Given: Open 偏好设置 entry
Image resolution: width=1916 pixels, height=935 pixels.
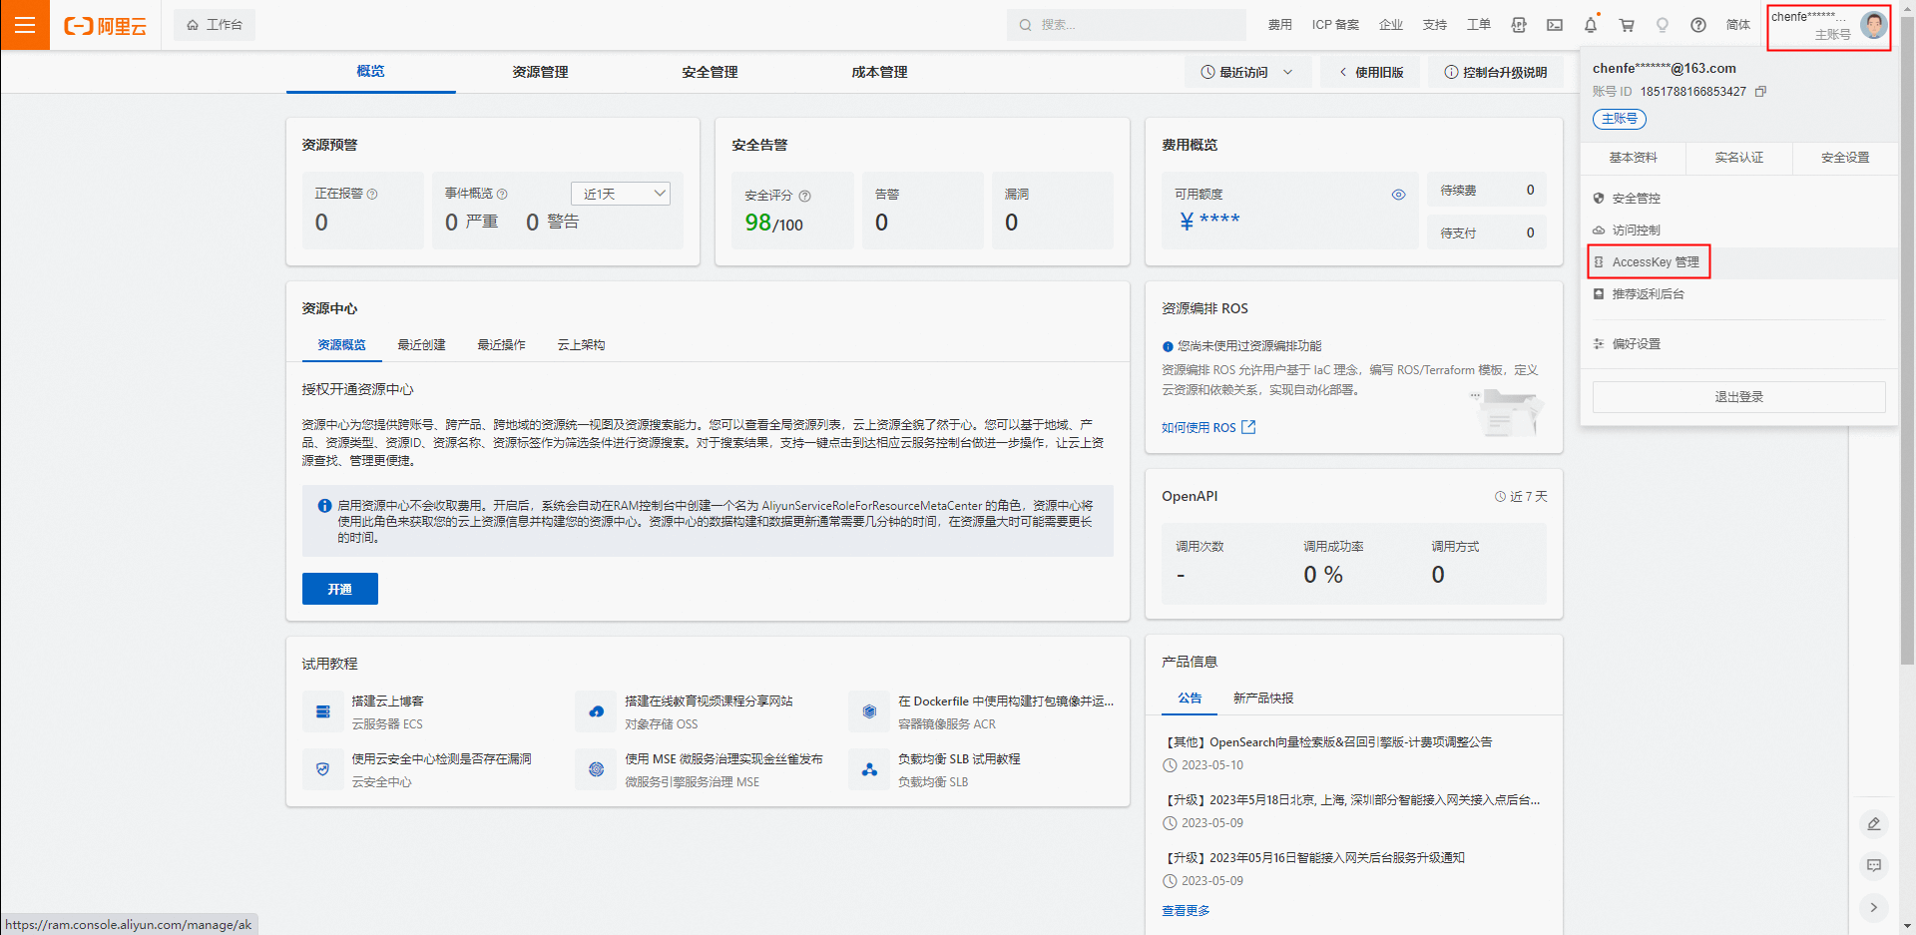Looking at the screenshot, I should [1738, 344].
